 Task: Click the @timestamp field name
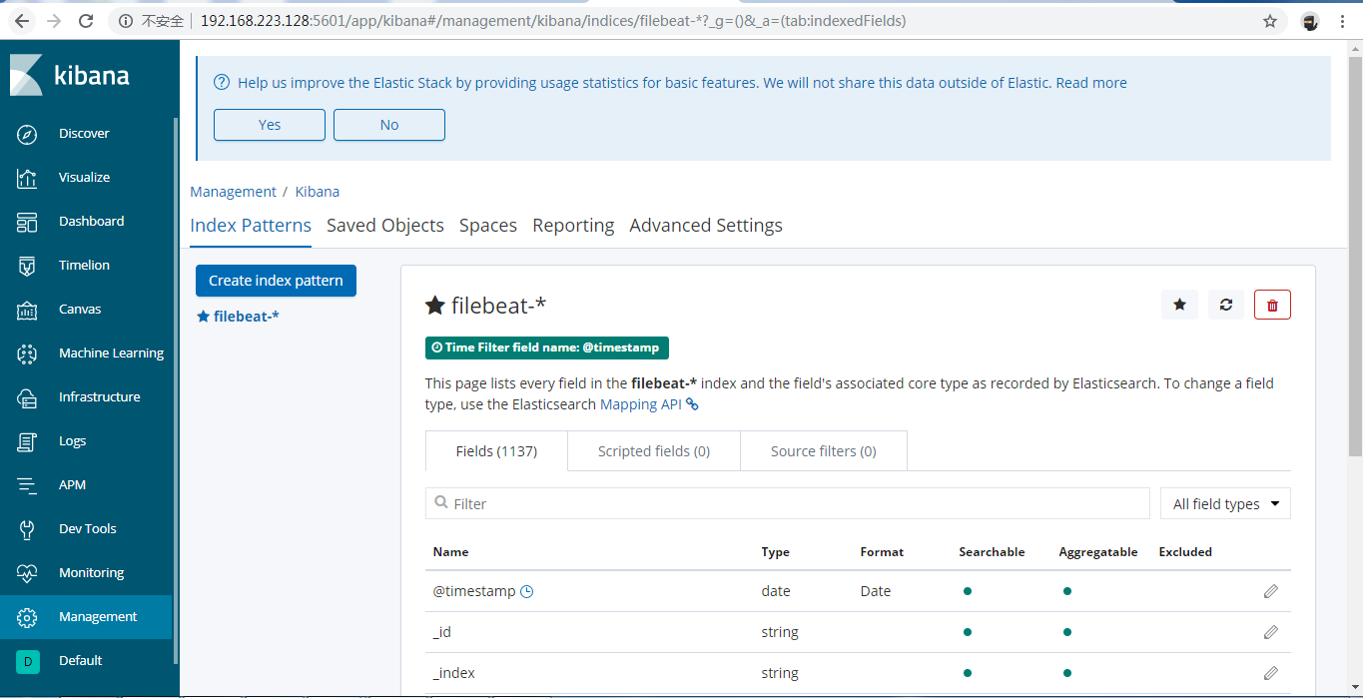[474, 591]
